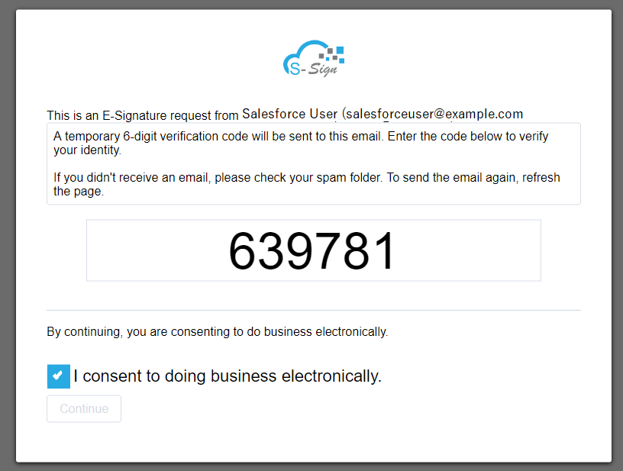623x471 pixels.
Task: Click the "I consent to doing business electronically" label
Action: tap(228, 376)
